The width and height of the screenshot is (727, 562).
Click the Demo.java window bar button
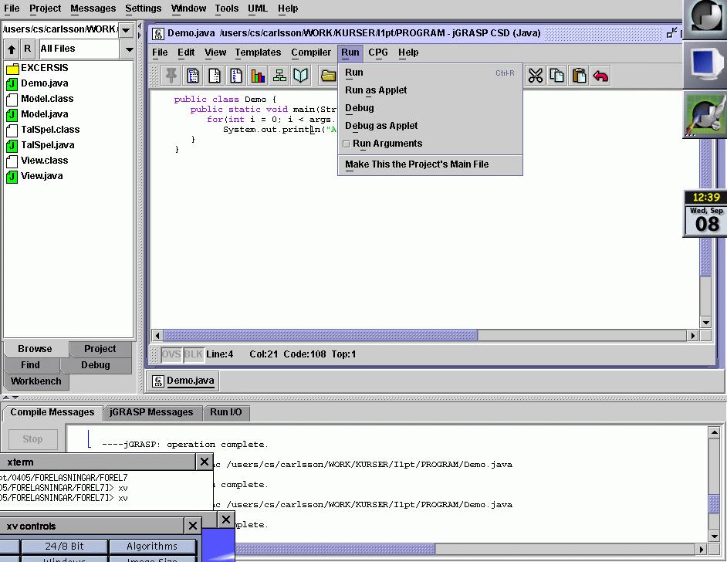(184, 381)
